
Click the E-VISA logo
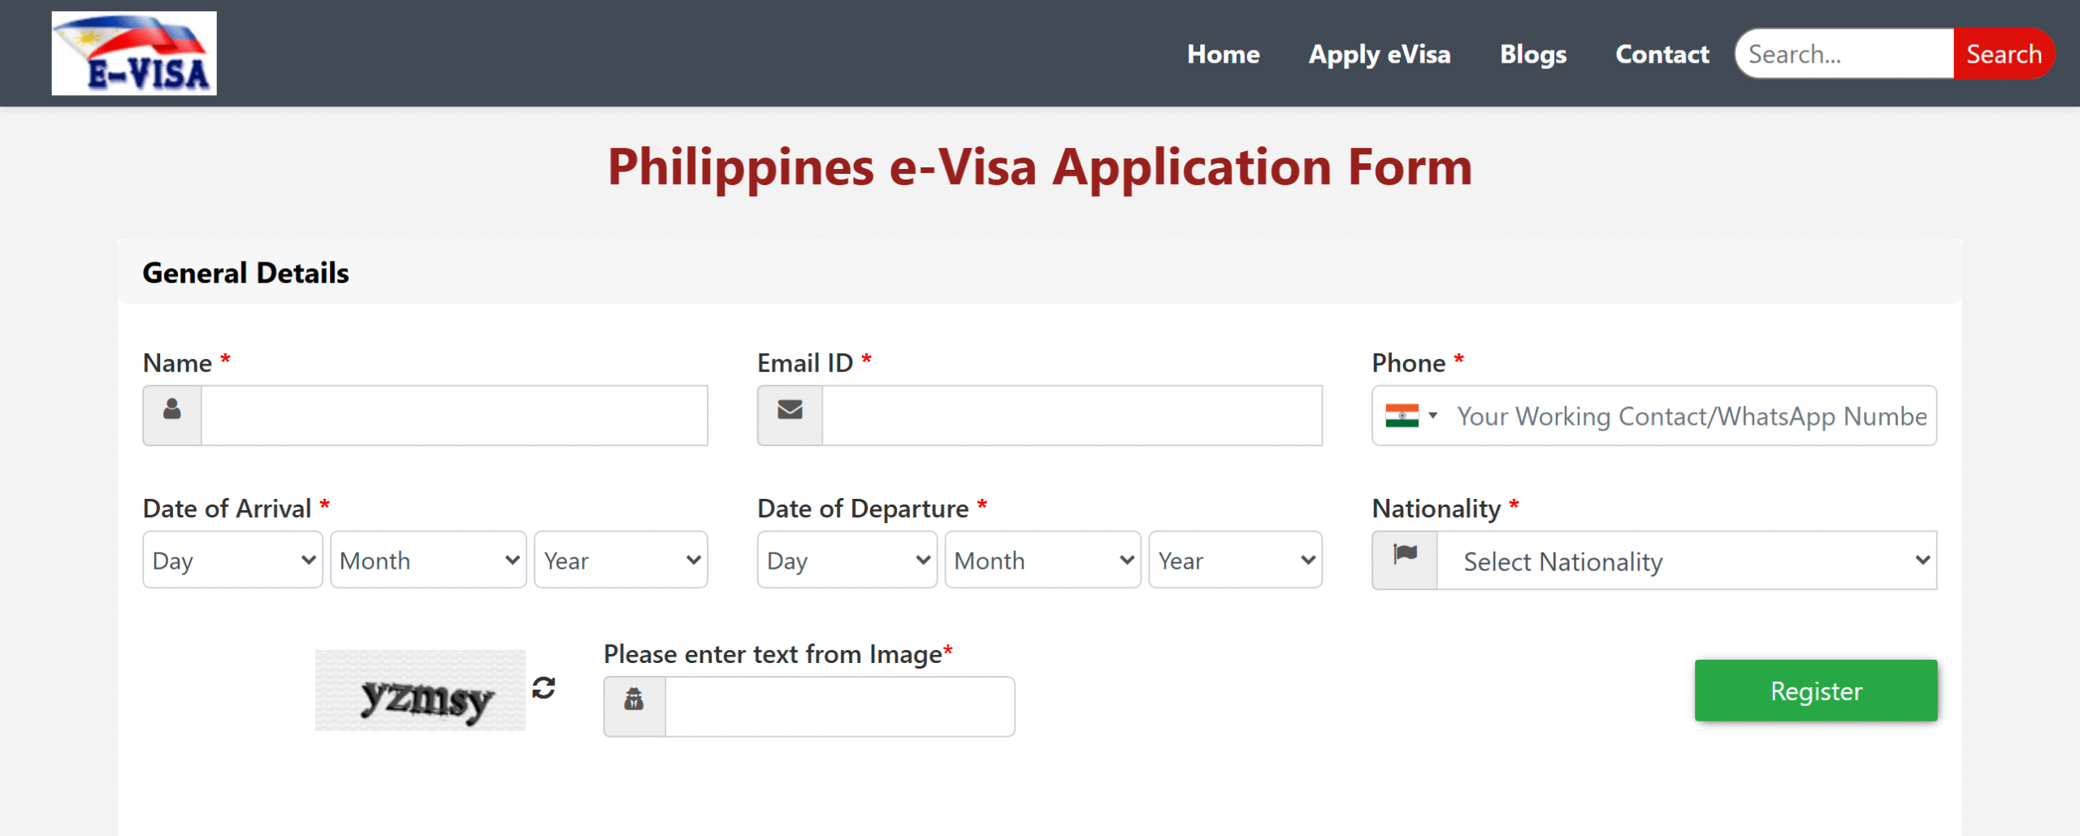point(134,54)
